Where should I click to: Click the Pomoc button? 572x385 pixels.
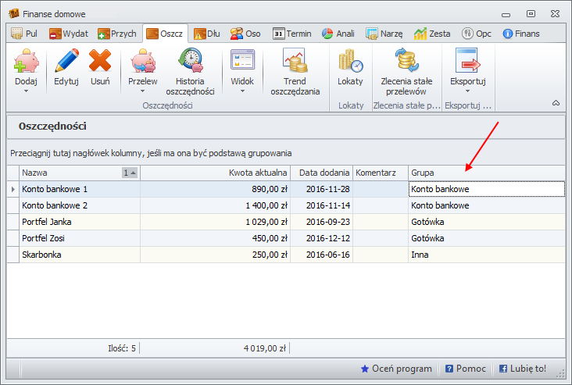click(466, 369)
